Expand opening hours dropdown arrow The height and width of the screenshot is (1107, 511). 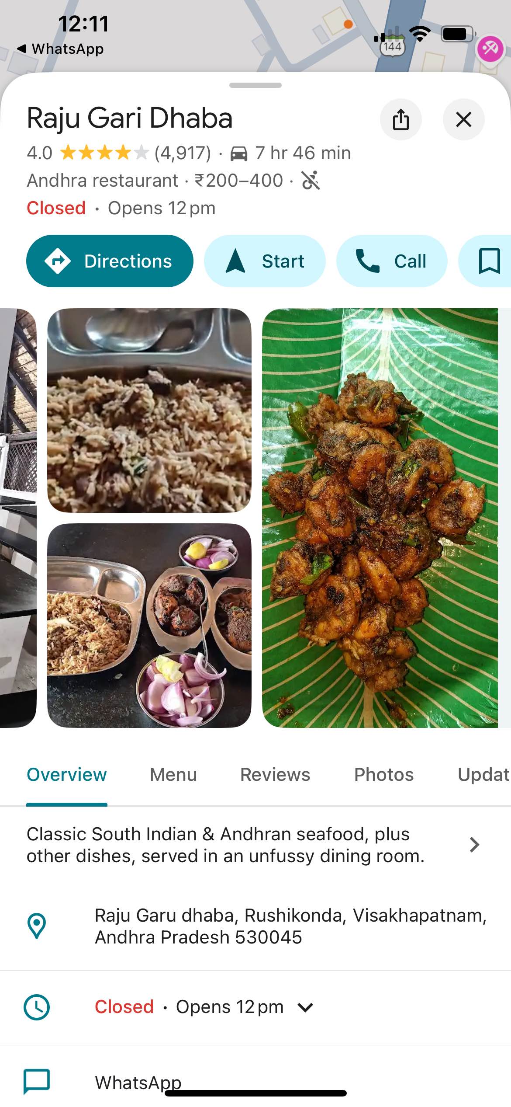pyautogui.click(x=305, y=1007)
